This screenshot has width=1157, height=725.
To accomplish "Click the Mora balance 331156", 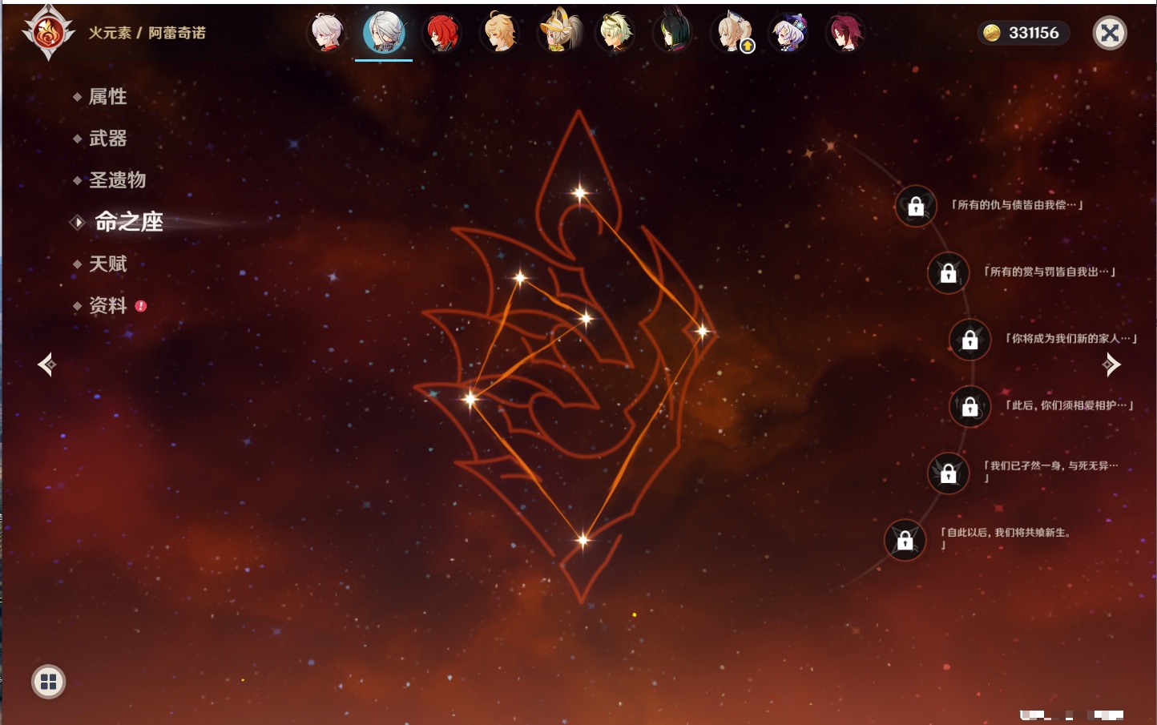I will click(x=1034, y=33).
